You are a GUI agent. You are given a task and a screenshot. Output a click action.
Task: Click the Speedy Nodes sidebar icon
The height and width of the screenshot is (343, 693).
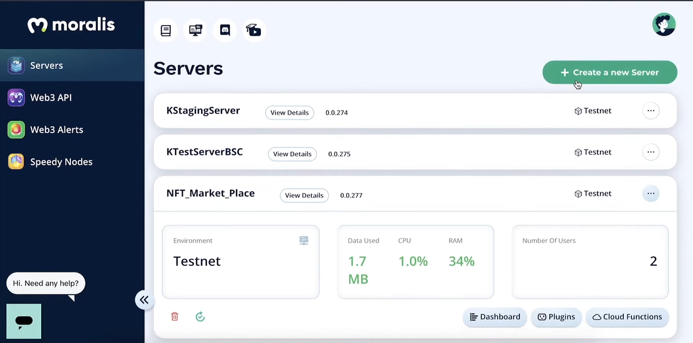(x=16, y=161)
